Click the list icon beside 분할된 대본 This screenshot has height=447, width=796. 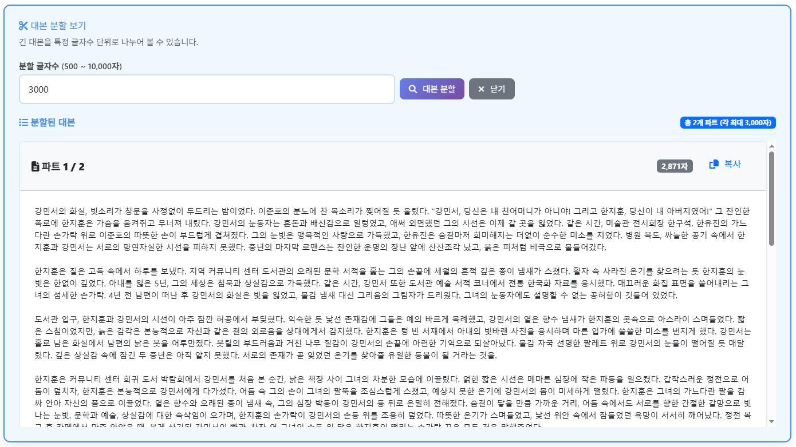[23, 122]
